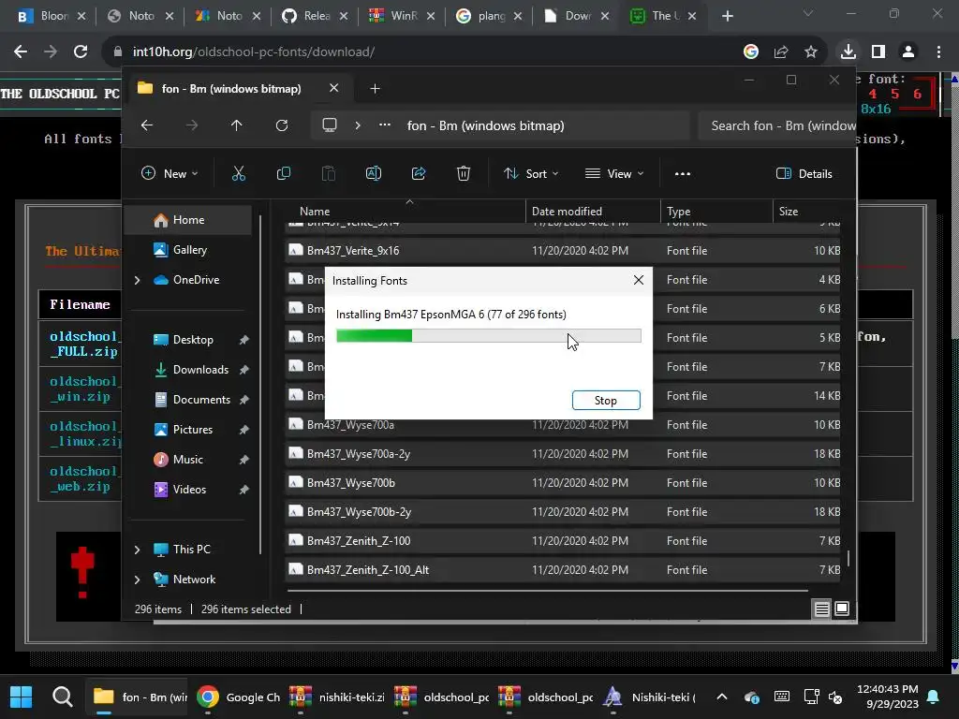Screen dimensions: 959x719
Task: Go back in File Explorer
Action: coord(147,125)
